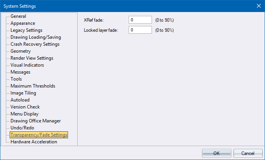Image resolution: width=265 pixels, height=160 pixels.
Task: Open the Messages settings
Action: (x=21, y=72)
